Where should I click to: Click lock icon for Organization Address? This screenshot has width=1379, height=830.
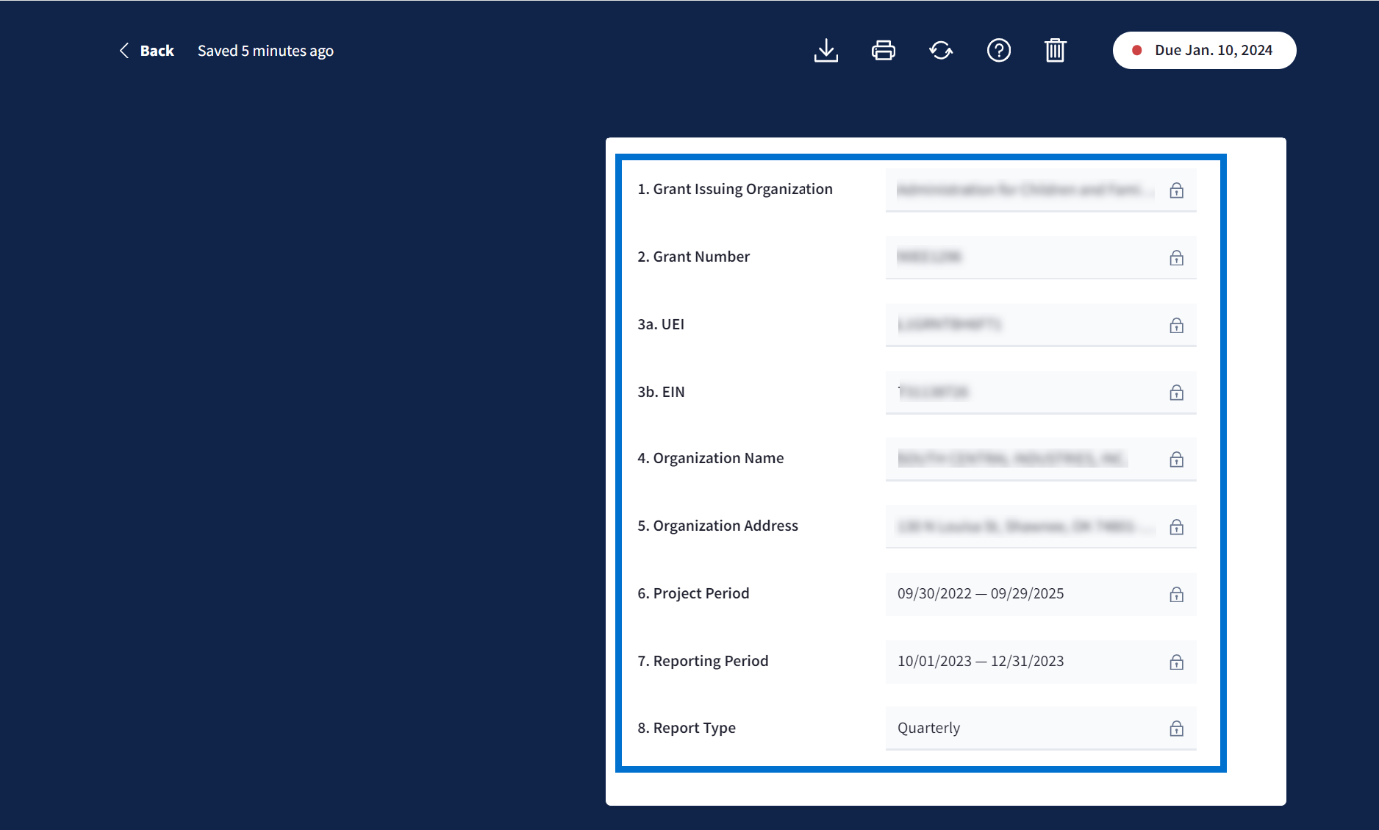pos(1176,527)
